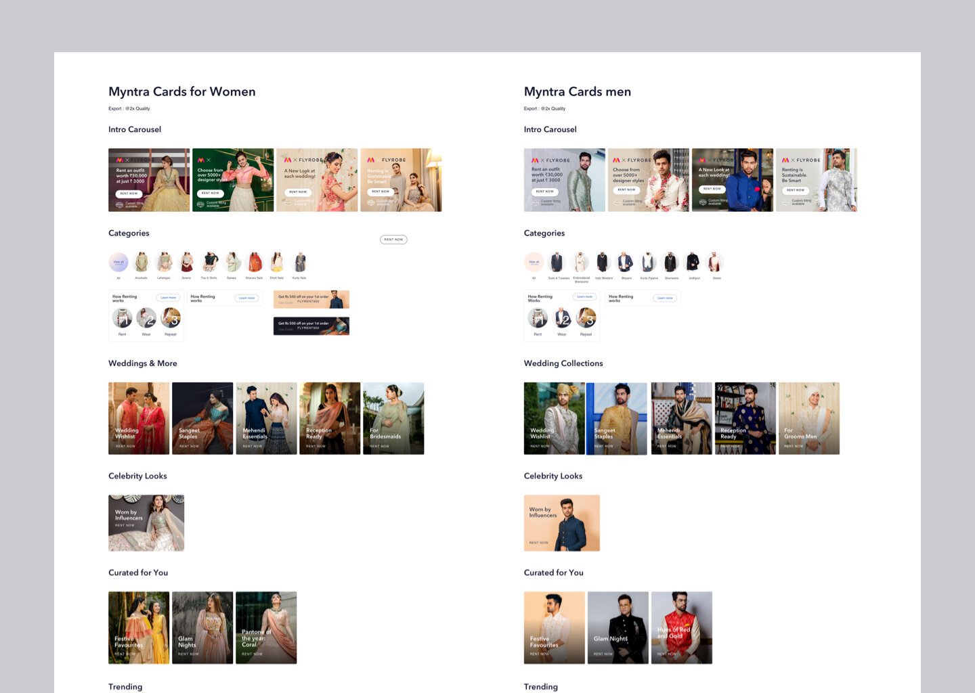Click Learn more in men's expanded How Renting card

(x=584, y=296)
